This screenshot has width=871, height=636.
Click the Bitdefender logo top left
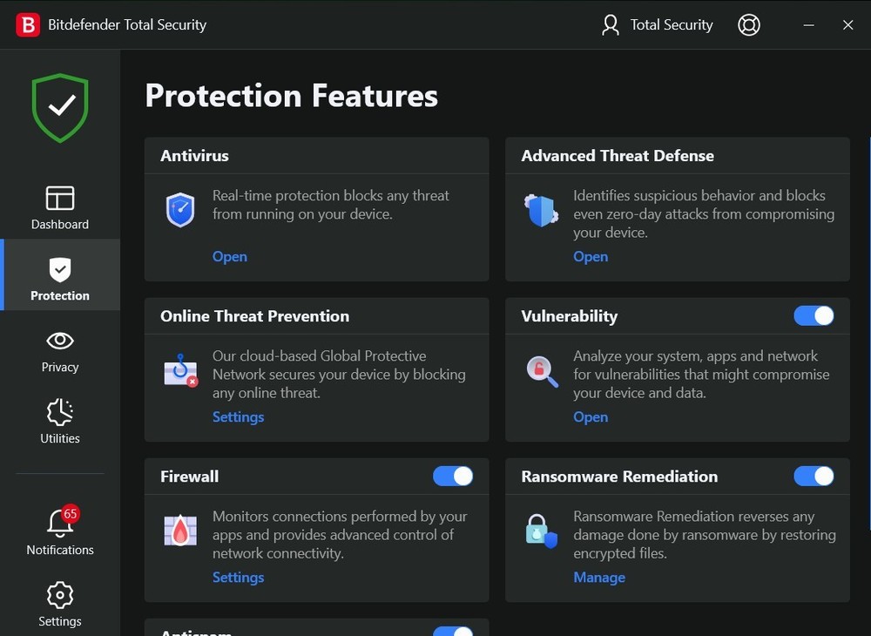tap(26, 24)
